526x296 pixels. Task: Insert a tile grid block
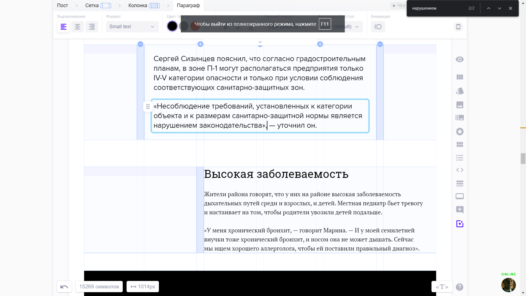(x=460, y=145)
